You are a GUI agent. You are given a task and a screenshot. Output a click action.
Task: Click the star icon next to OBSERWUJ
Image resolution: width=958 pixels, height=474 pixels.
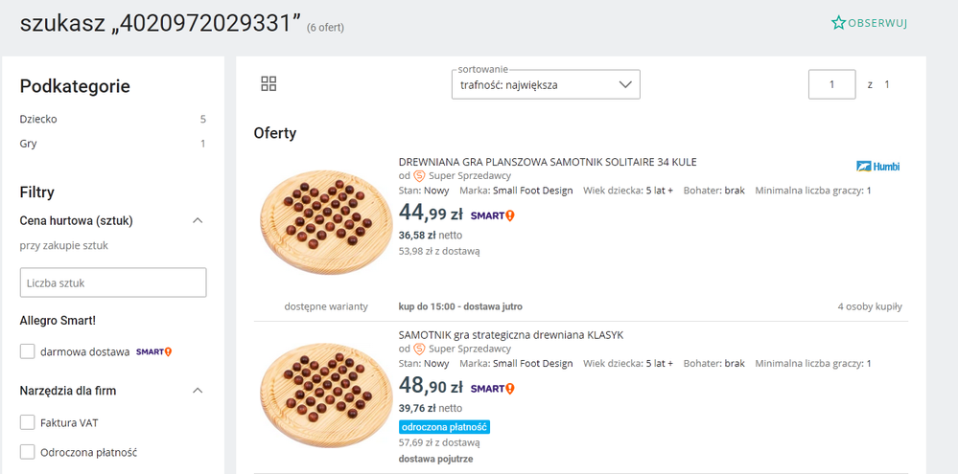(x=838, y=23)
